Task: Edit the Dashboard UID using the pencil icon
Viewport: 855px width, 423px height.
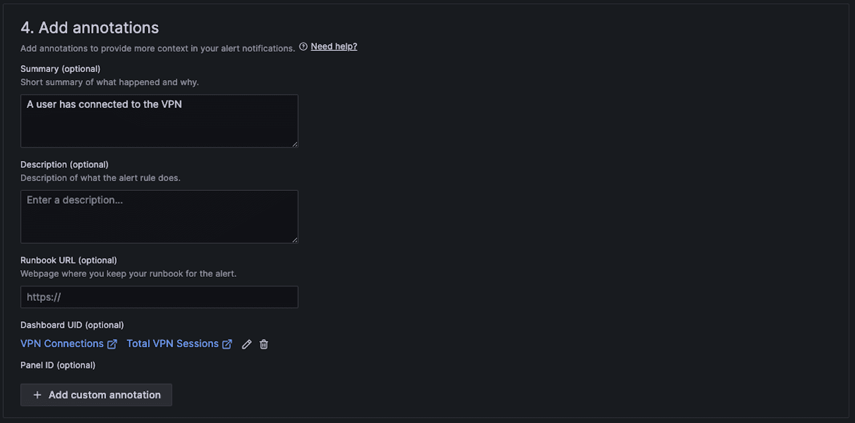Action: click(246, 345)
